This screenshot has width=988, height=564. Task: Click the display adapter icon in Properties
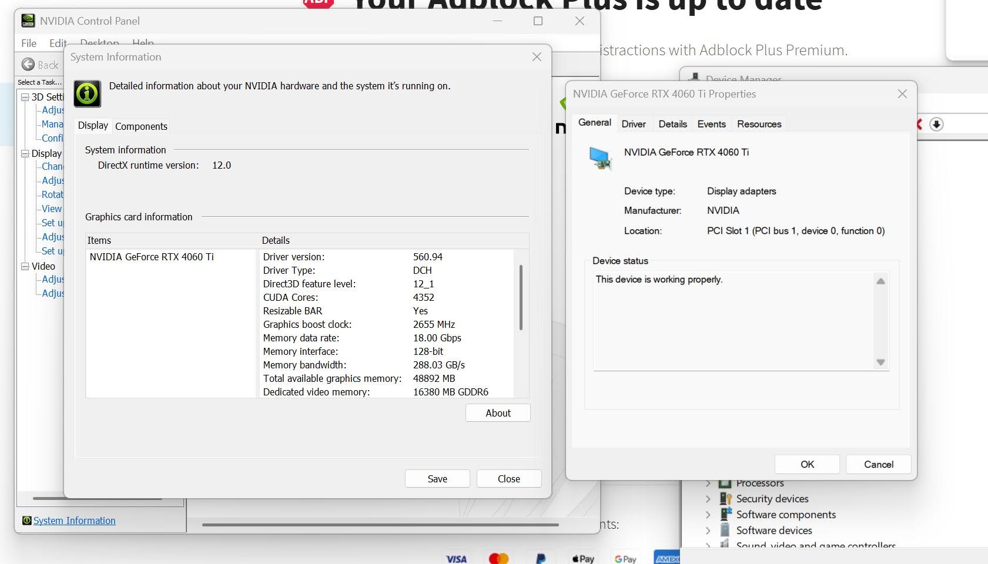(x=600, y=158)
